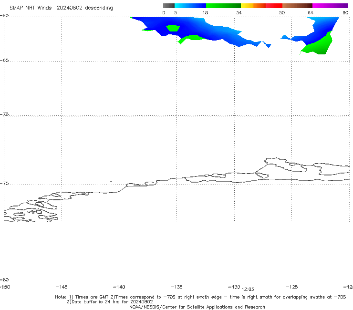Click the longitude label '-135'
Viewport: 353px width, 310px height.
[176, 287]
